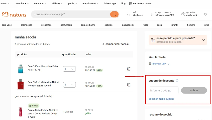Click the Matheus account name
Viewport: 212px width, 120px height.
[138, 15]
